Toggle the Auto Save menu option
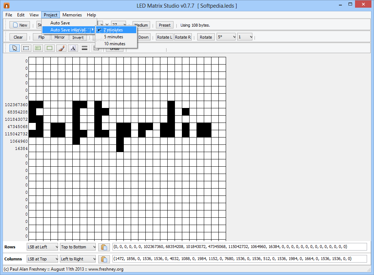The width and height of the screenshot is (374, 275). (x=69, y=23)
